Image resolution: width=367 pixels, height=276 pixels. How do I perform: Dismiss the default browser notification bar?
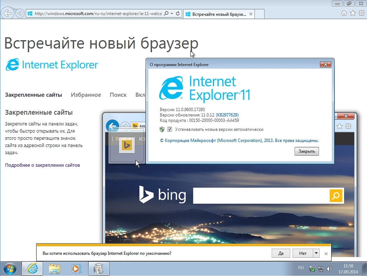(326, 253)
